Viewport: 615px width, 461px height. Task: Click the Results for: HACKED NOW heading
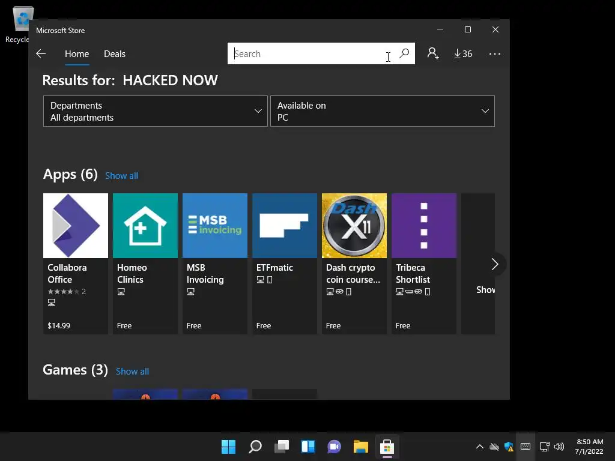pyautogui.click(x=130, y=80)
